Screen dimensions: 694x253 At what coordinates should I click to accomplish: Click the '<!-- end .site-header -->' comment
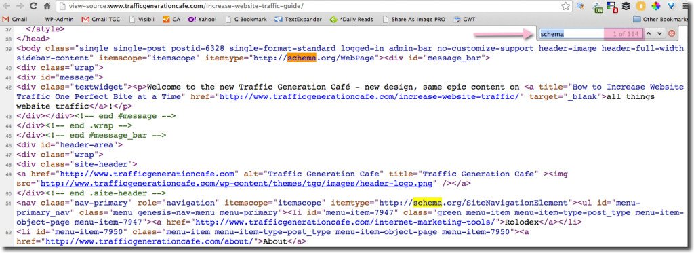point(106,193)
